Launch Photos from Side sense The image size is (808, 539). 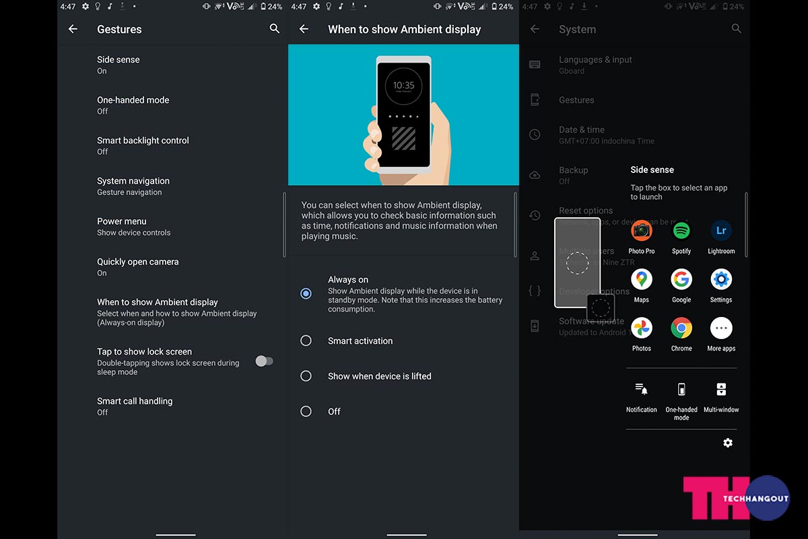pyautogui.click(x=641, y=334)
